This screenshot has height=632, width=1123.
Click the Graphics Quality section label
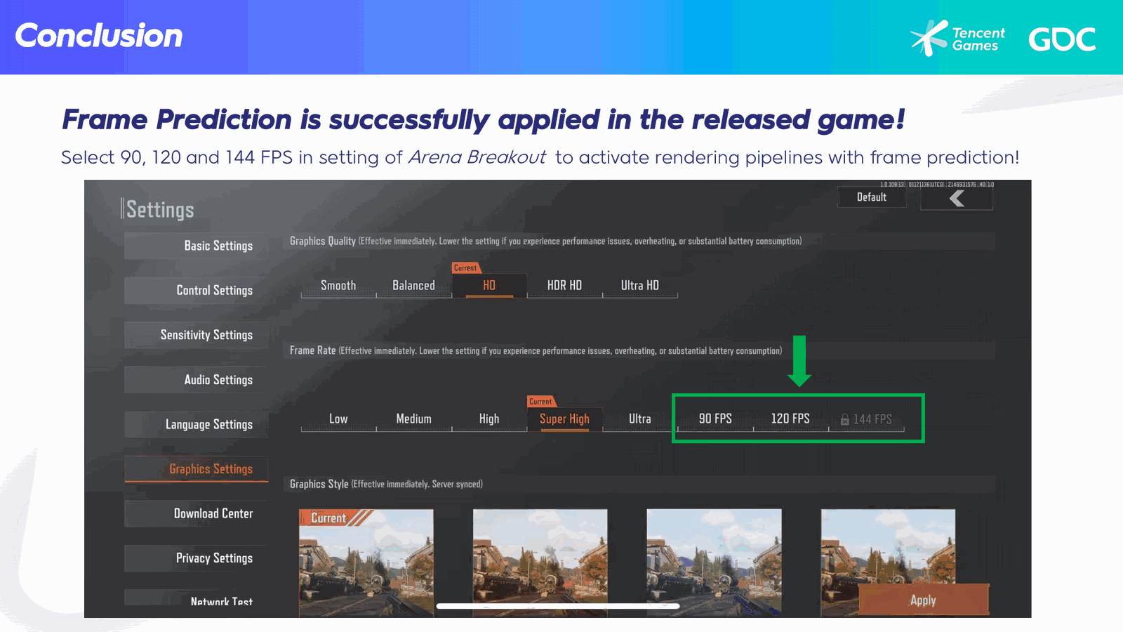[323, 241]
